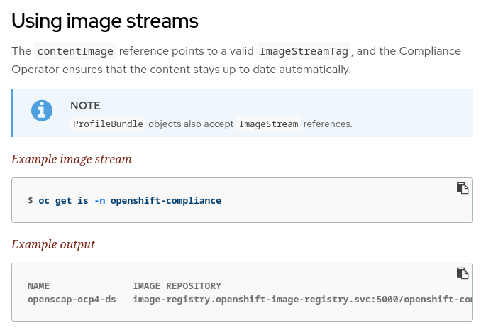
Task: Click the 'references.' text ending the note
Action: (x=328, y=124)
